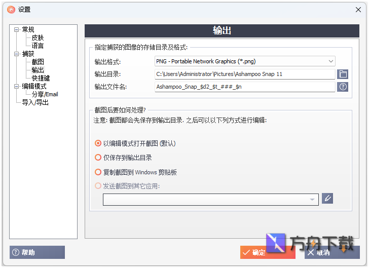Select 仅保存到输出目录 radio option
The width and height of the screenshot is (369, 268).
point(123,158)
